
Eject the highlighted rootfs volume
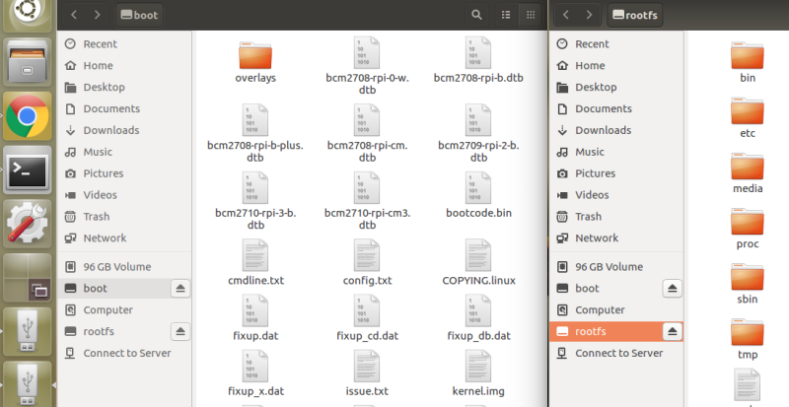673,331
